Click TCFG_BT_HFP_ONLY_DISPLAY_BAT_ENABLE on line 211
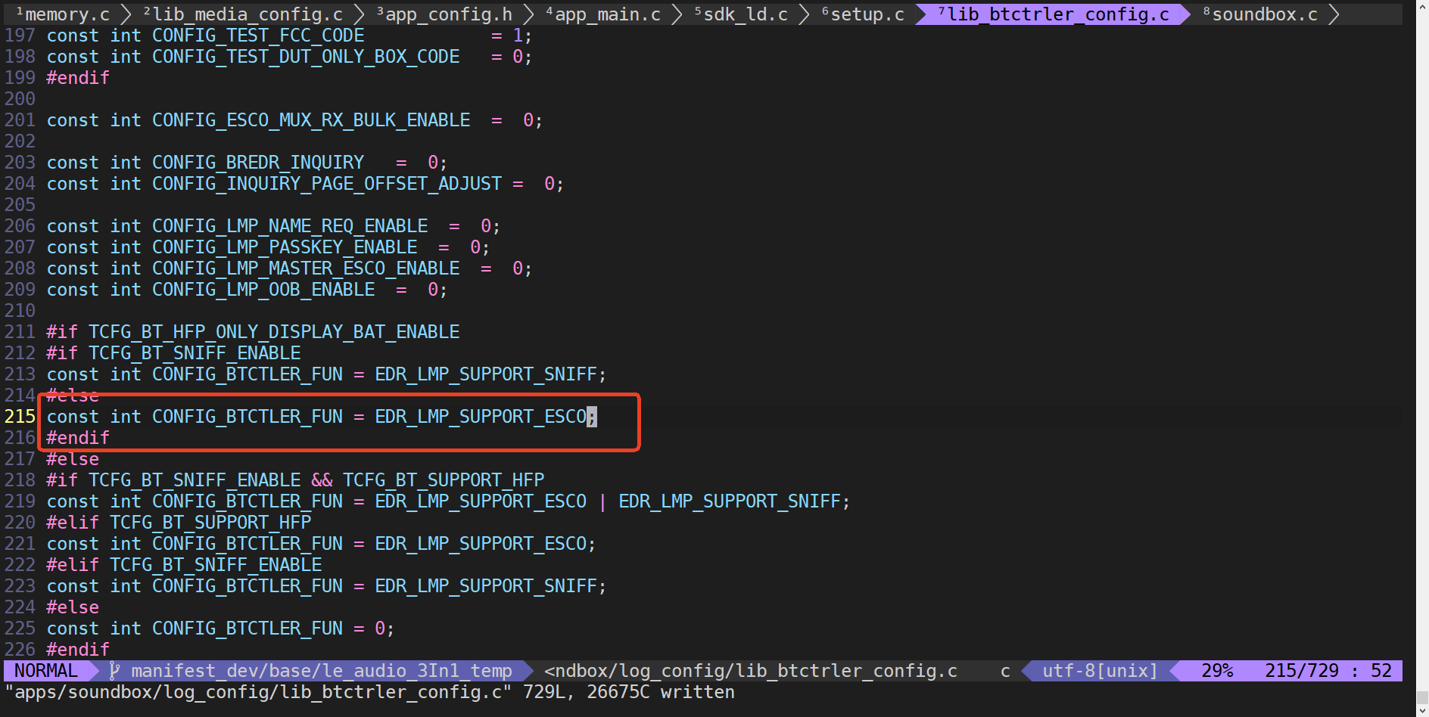This screenshot has width=1429, height=717. (274, 332)
